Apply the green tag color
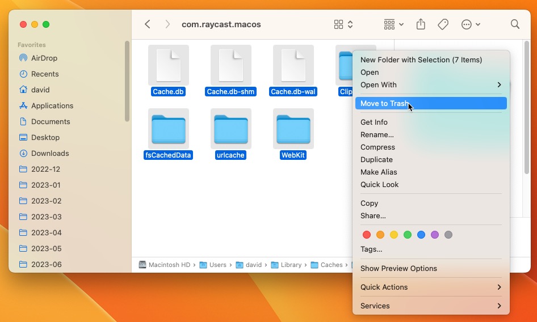537x322 pixels. pyautogui.click(x=408, y=235)
